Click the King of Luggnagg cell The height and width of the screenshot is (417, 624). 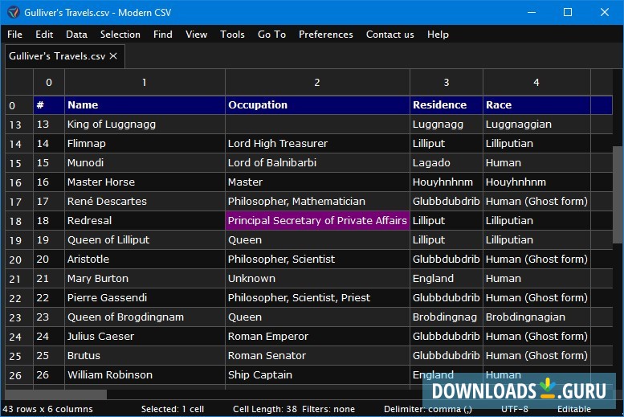145,125
